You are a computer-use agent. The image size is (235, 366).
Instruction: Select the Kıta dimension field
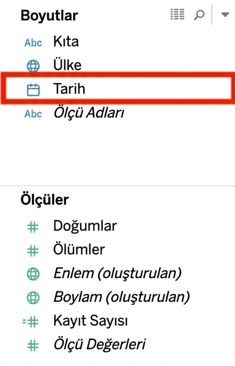66,42
